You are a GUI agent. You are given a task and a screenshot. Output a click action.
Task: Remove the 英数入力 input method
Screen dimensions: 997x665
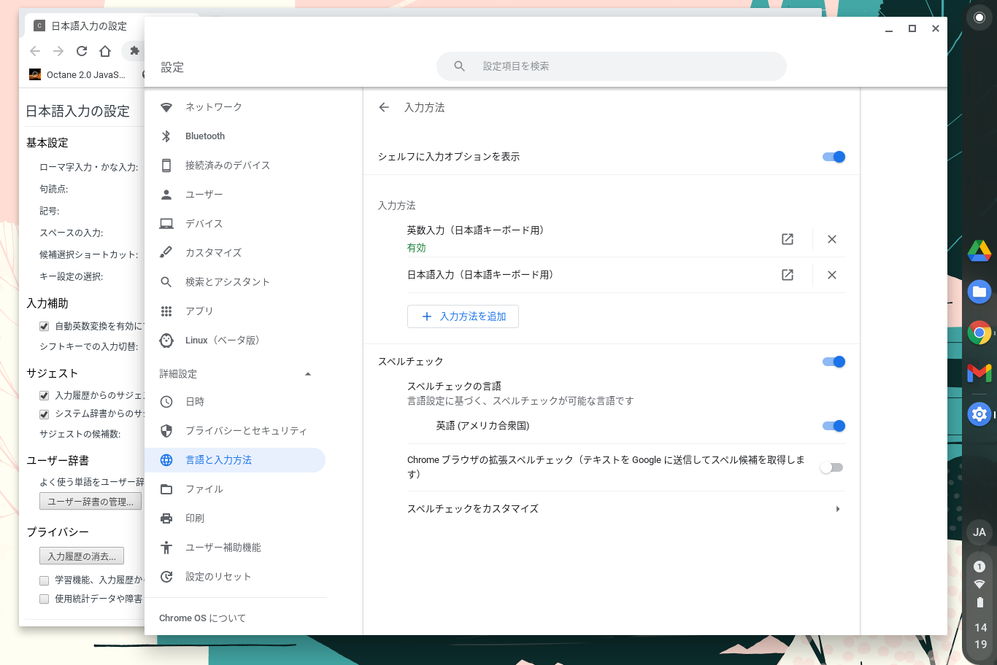tap(832, 239)
